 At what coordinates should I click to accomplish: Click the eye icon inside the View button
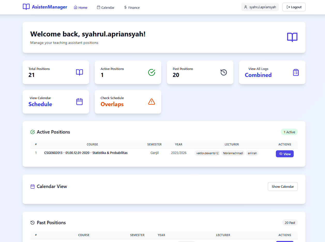click(x=281, y=154)
